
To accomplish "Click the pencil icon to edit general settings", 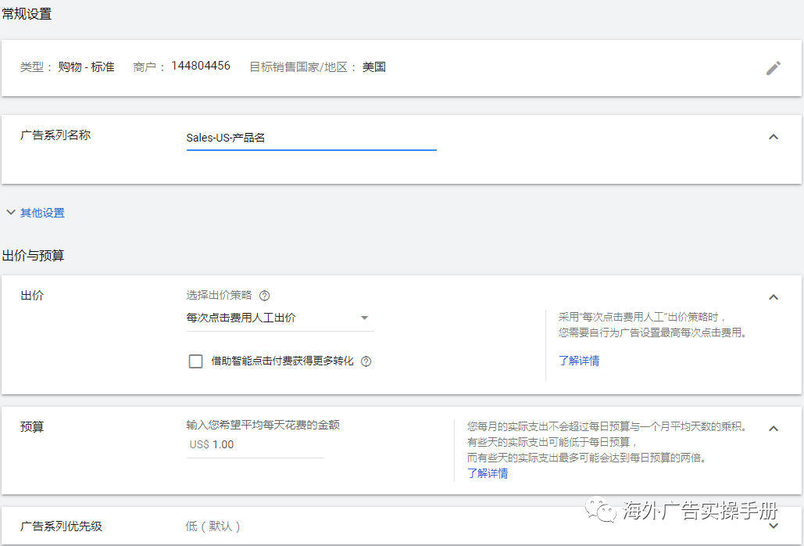I will [774, 68].
